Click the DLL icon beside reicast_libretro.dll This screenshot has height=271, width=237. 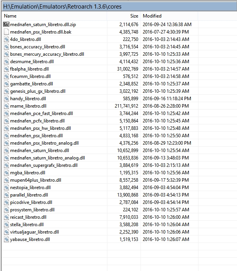(x=6, y=217)
